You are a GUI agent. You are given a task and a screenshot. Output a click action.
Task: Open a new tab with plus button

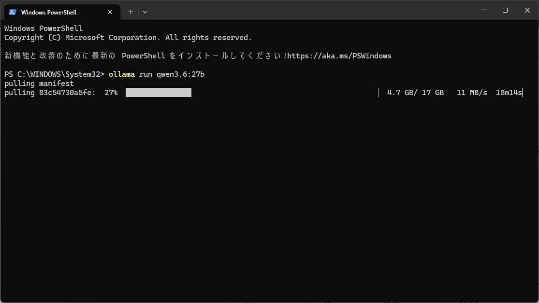pyautogui.click(x=131, y=12)
